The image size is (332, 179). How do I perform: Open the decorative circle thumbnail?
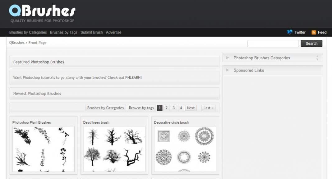185,149
